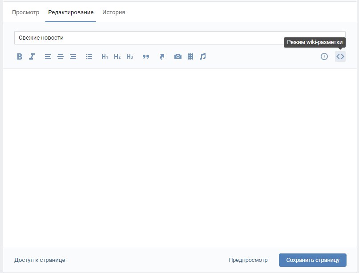
Task: Align text to the left
Action: pos(48,56)
